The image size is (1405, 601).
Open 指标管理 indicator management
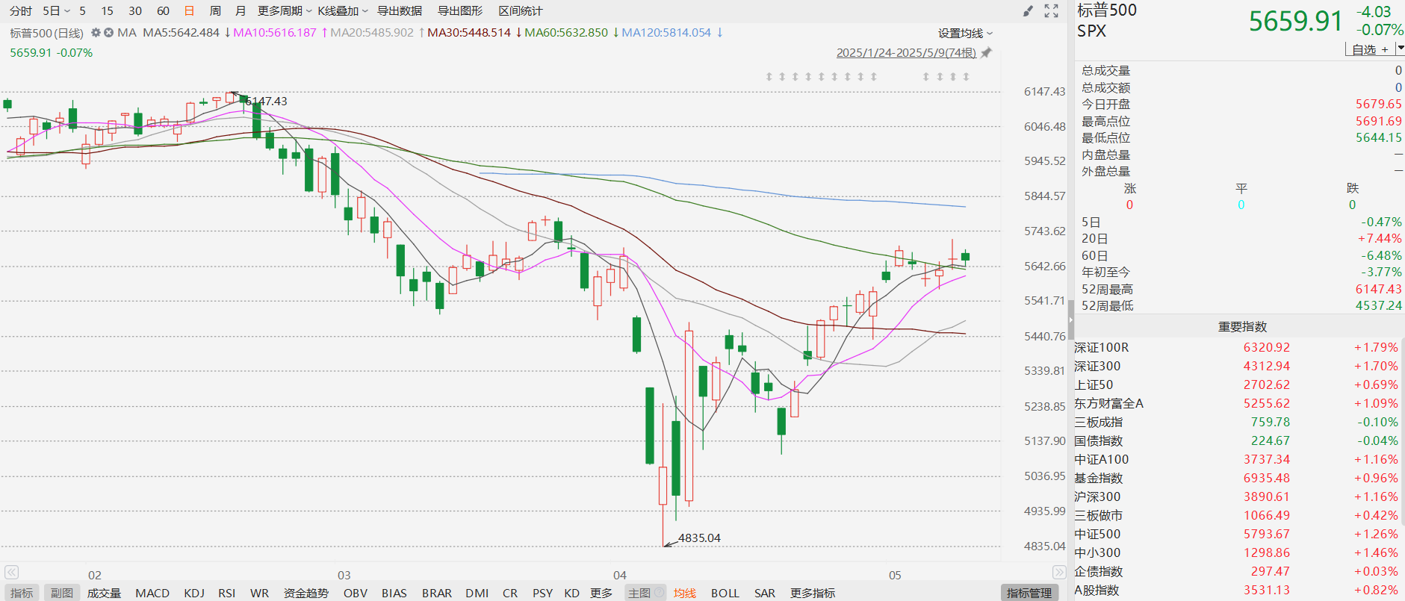pyautogui.click(x=1029, y=593)
